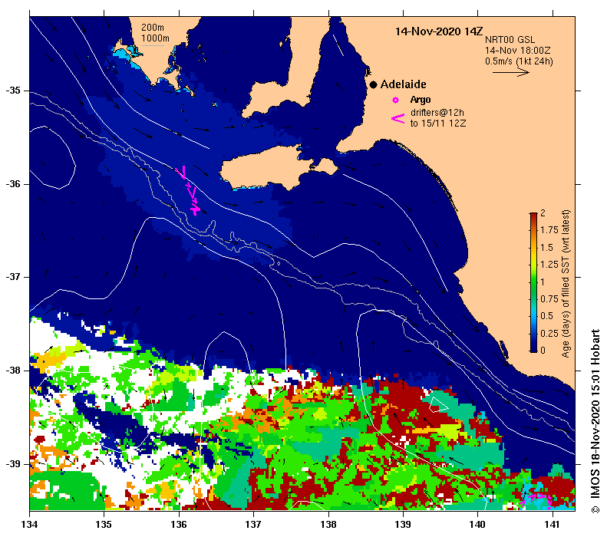The width and height of the screenshot is (607, 537).
Task: Click the dark blue bottom of colorbar
Action: pyautogui.click(x=533, y=348)
